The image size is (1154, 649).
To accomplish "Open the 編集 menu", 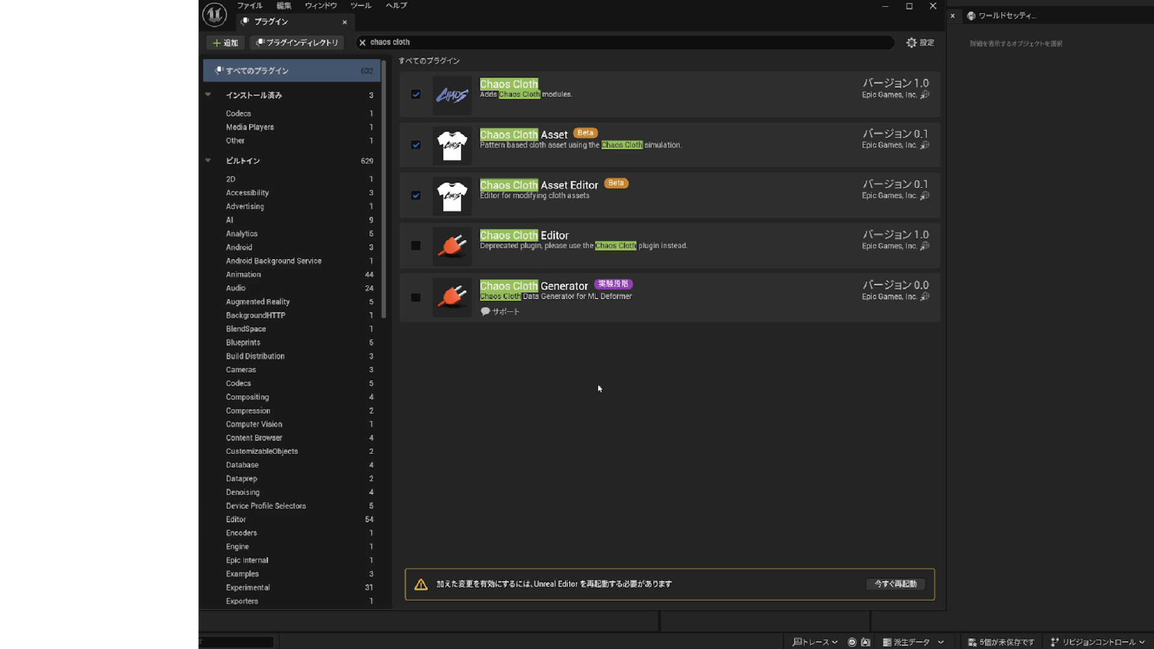I will coord(284,5).
